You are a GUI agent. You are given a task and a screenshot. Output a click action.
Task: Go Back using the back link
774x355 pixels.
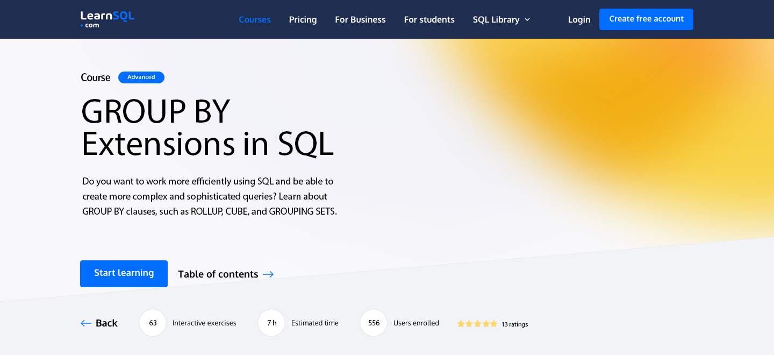pyautogui.click(x=99, y=323)
